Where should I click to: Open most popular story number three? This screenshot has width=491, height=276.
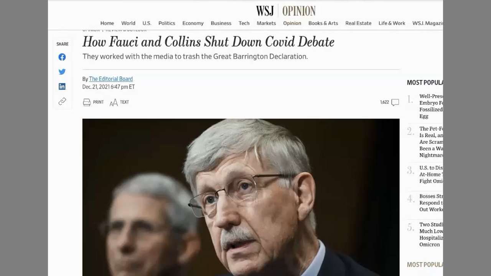431,174
